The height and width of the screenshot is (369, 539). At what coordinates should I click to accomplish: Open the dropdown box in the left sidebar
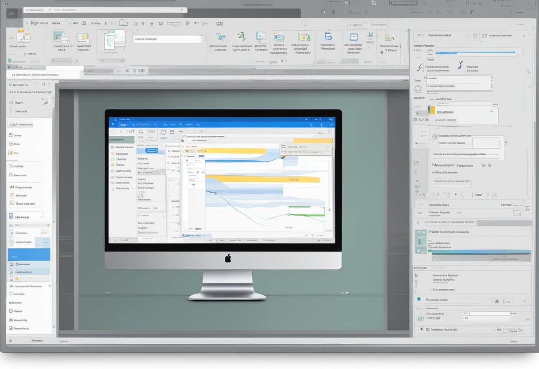point(26,217)
